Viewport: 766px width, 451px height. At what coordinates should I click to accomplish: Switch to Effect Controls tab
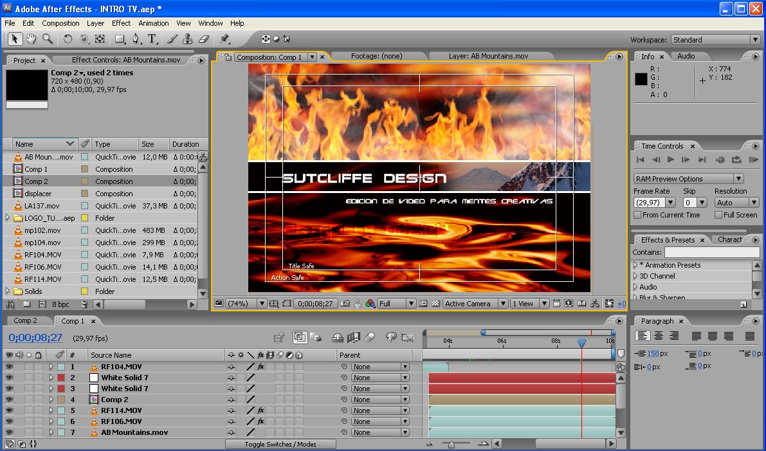[126, 60]
